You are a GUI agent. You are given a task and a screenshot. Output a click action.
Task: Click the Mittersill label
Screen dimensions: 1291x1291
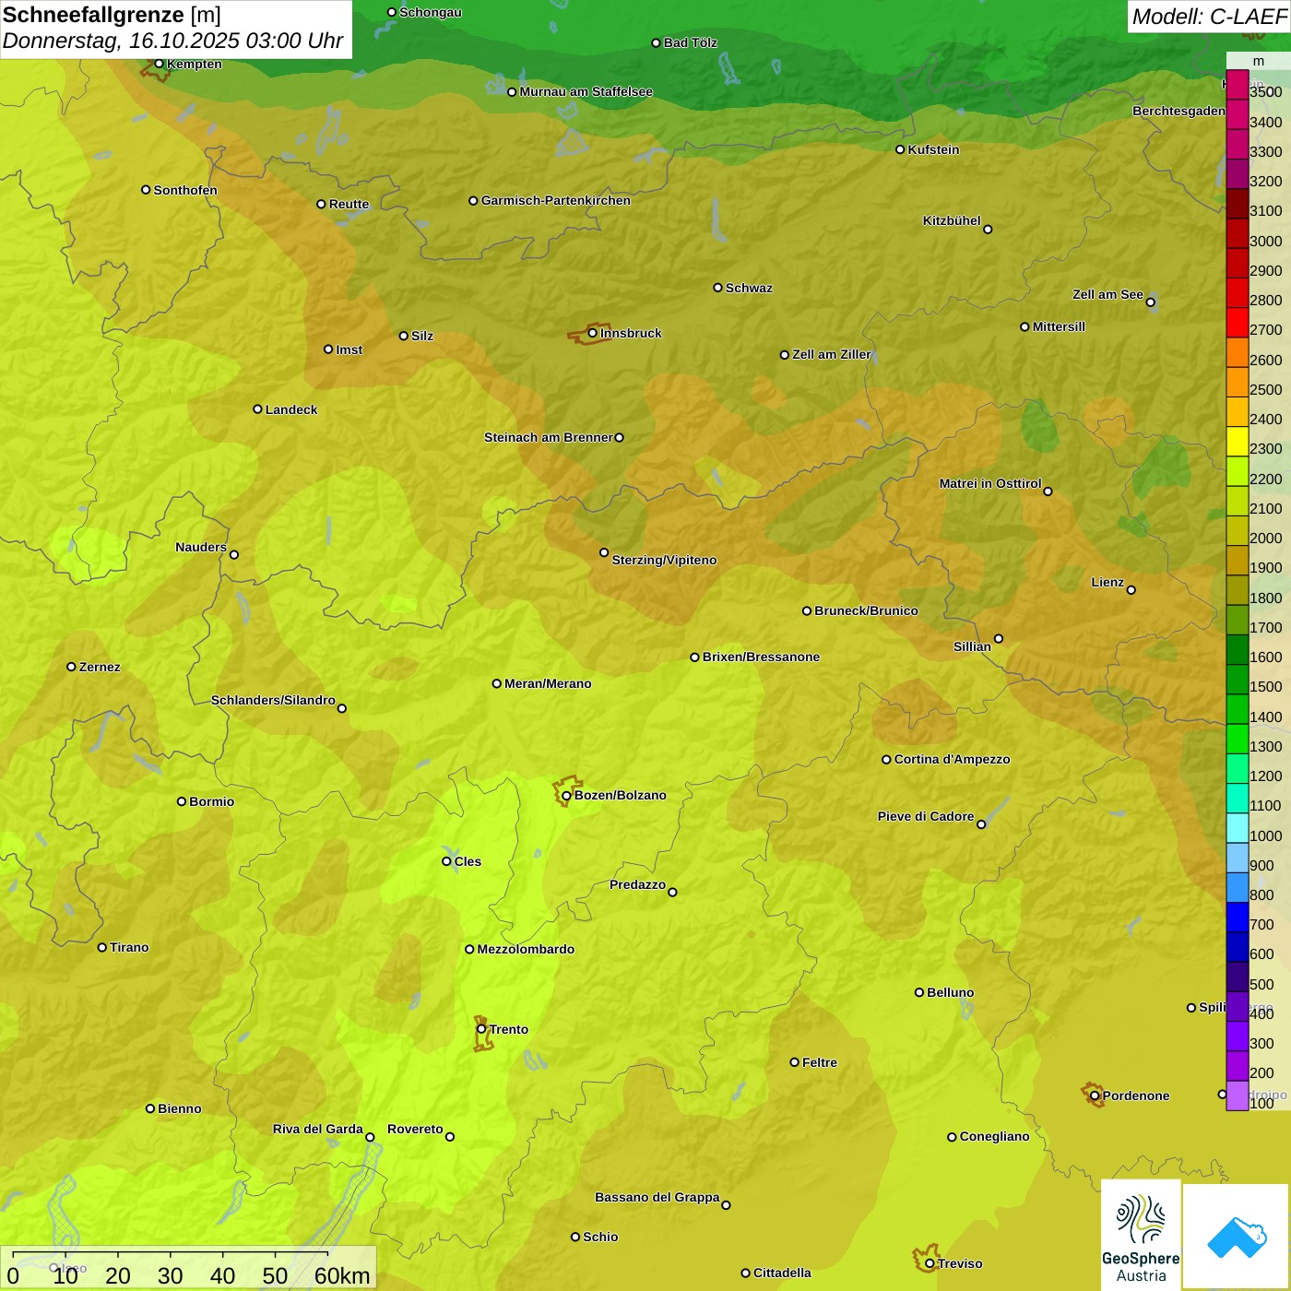pyautogui.click(x=1059, y=326)
